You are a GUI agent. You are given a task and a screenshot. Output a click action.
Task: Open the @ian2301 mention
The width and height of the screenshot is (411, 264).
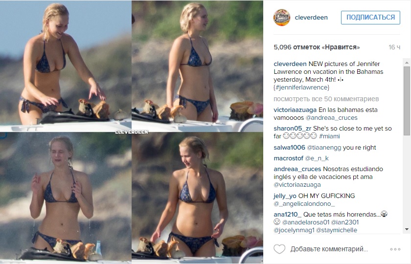tap(344, 222)
